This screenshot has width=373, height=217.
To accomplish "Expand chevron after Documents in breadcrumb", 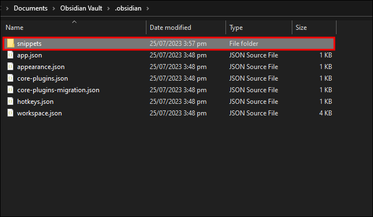I will 54,8.
